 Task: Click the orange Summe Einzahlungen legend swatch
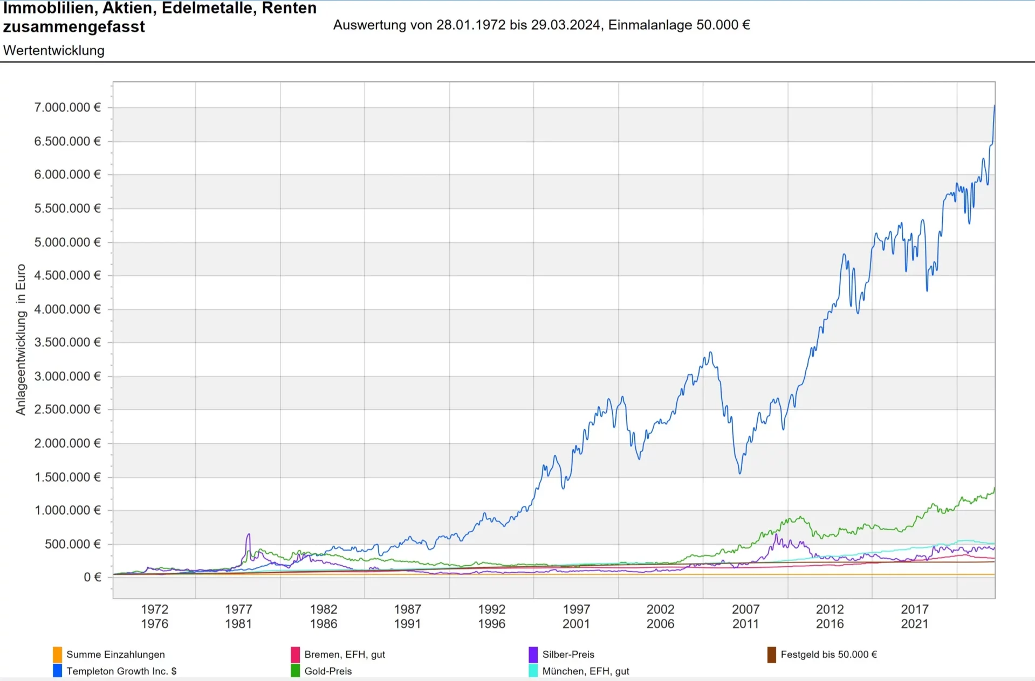pyautogui.click(x=57, y=655)
